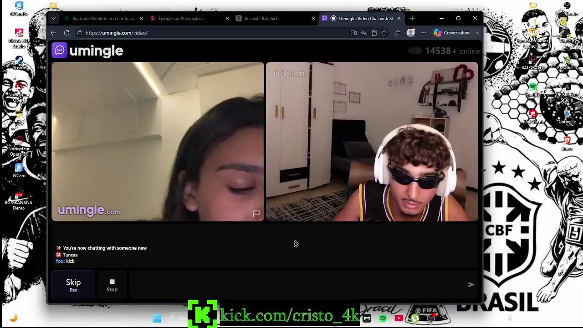Open Spotify from the taskbar
Image resolution: width=583 pixels, height=328 pixels.
pyautogui.click(x=383, y=318)
